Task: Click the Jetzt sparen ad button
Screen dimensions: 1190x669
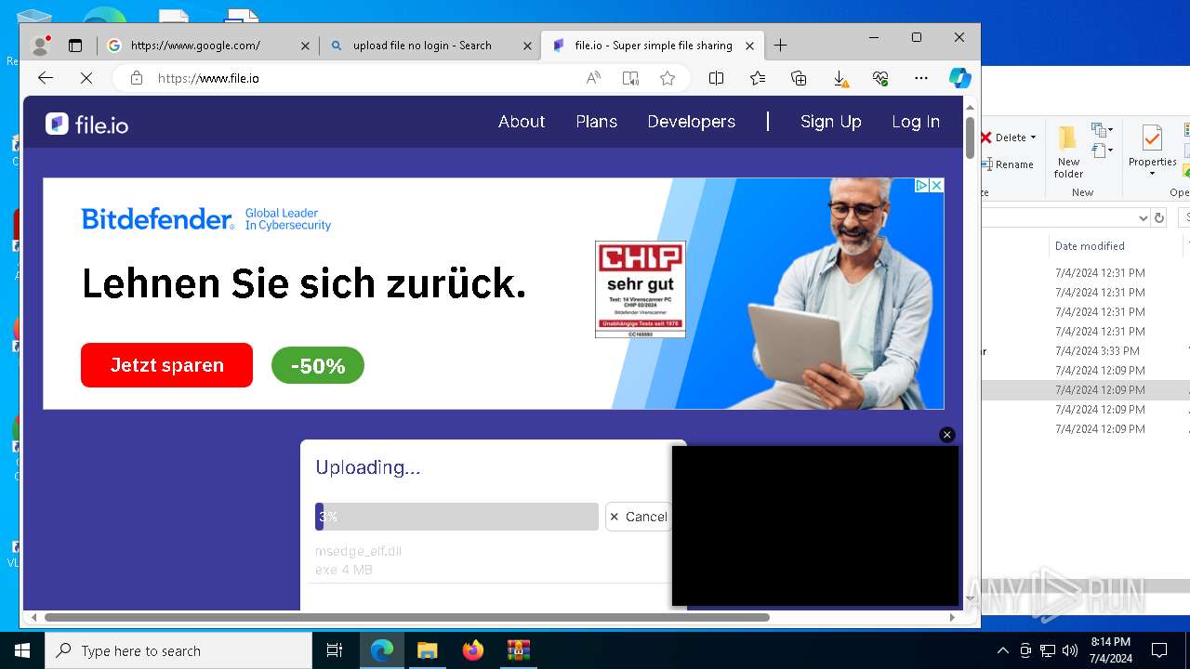Action: point(166,365)
